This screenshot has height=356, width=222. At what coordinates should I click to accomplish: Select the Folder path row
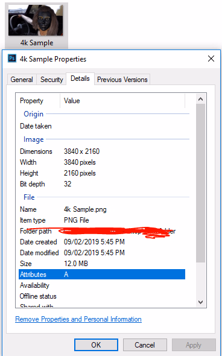[102, 231]
